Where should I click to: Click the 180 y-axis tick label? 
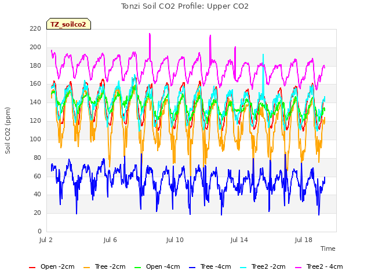pyautogui.click(x=35, y=65)
